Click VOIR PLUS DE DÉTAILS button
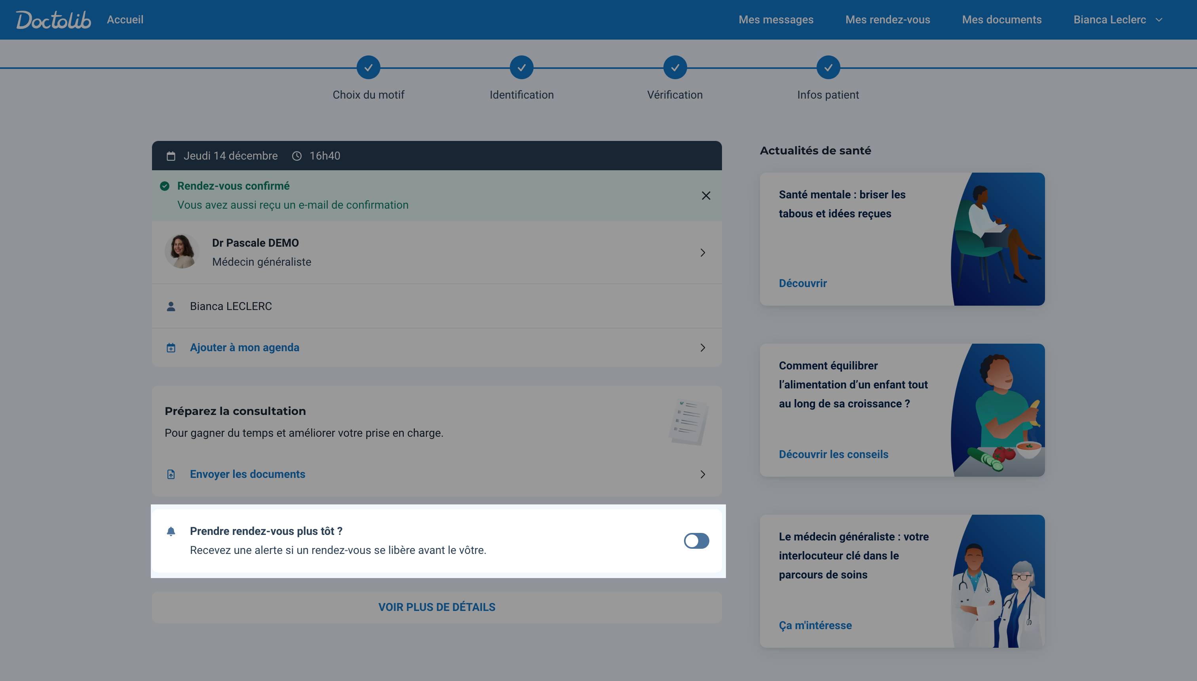The width and height of the screenshot is (1197, 681). click(437, 607)
